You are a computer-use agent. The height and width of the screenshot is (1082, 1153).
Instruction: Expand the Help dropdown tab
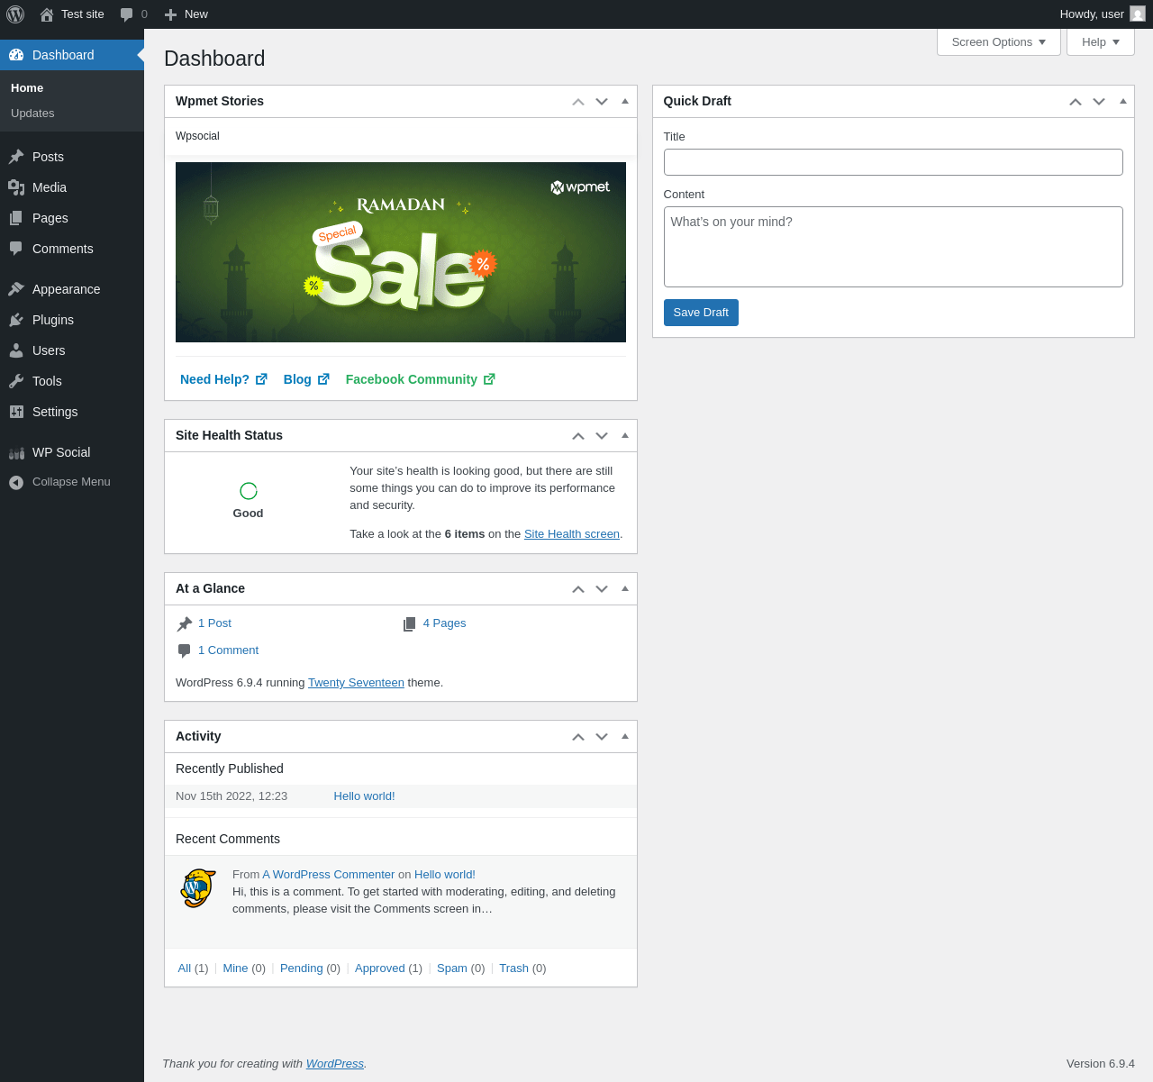pos(1101,42)
